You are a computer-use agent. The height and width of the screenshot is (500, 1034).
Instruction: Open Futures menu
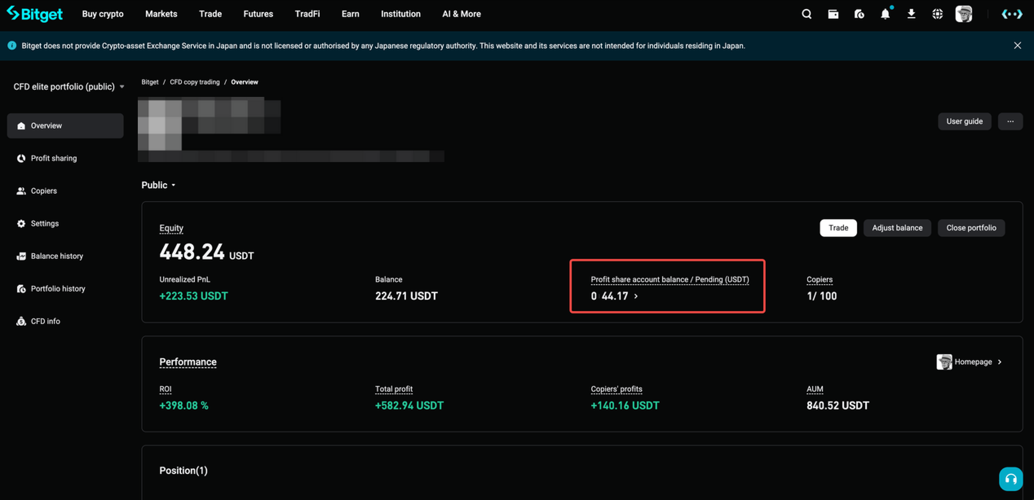(258, 14)
